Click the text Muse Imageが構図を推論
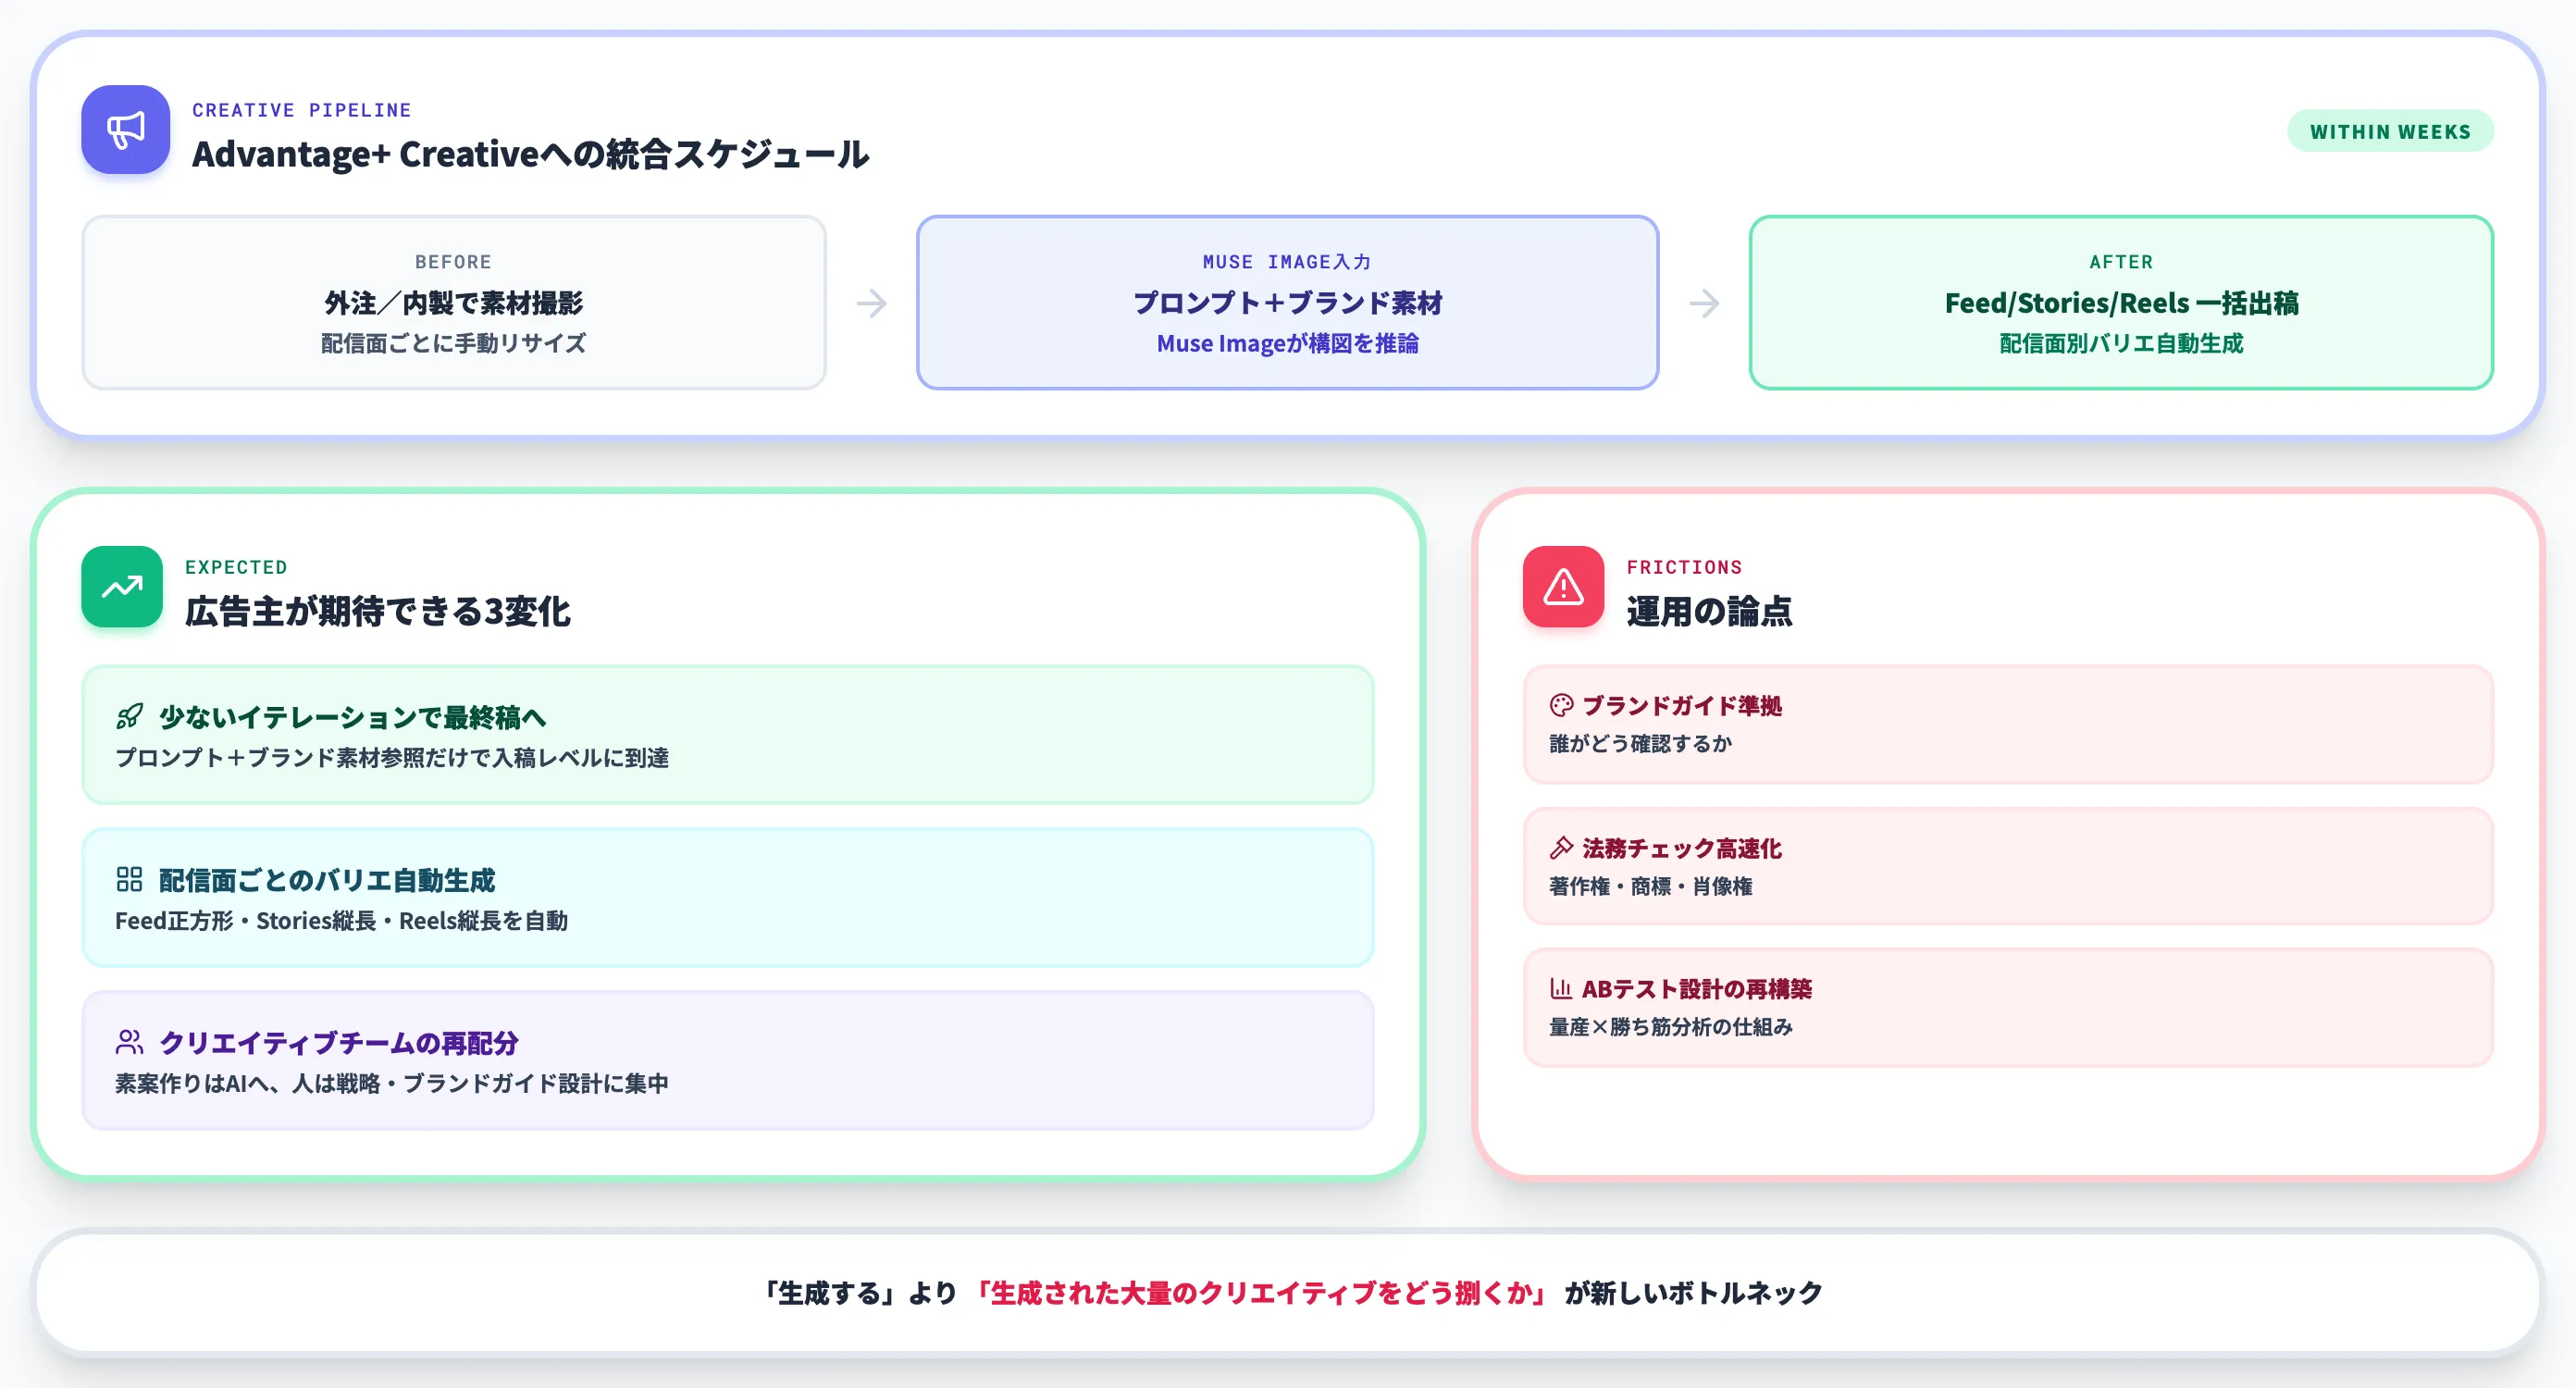The height and width of the screenshot is (1388, 2576). [1287, 343]
